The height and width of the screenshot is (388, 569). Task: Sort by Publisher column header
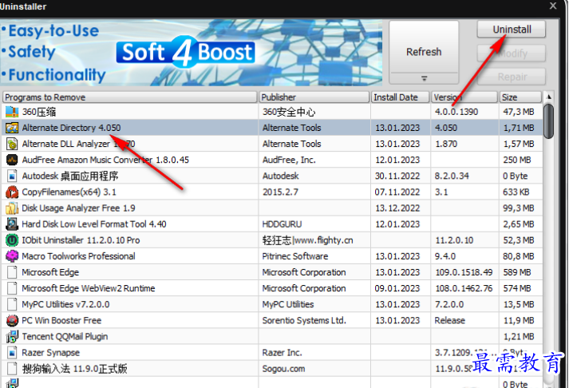(x=314, y=97)
